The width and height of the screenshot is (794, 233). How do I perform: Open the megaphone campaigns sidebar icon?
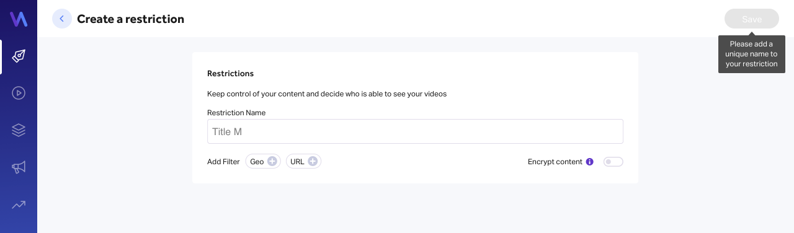pyautogui.click(x=19, y=167)
